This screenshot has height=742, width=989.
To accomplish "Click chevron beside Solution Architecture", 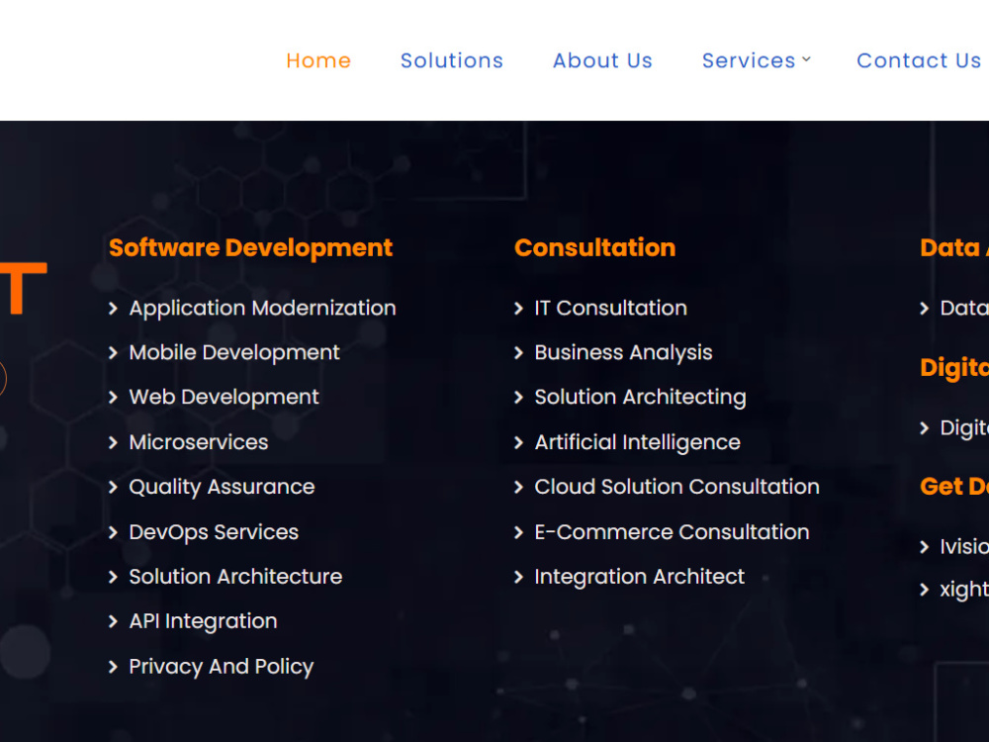I will (x=113, y=578).
